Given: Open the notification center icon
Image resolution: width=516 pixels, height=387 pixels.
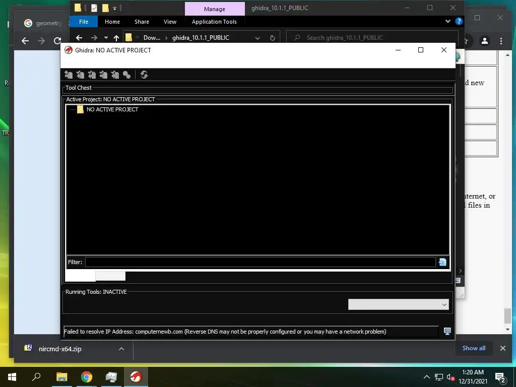Looking at the screenshot, I should pyautogui.click(x=500, y=377).
